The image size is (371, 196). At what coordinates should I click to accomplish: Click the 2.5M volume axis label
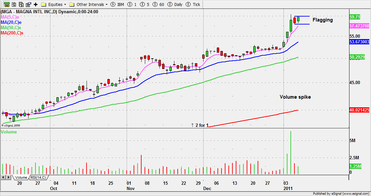pos(354,158)
